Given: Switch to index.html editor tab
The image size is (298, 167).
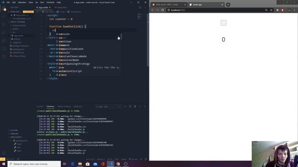Looking at the screenshot, I should [61, 7].
